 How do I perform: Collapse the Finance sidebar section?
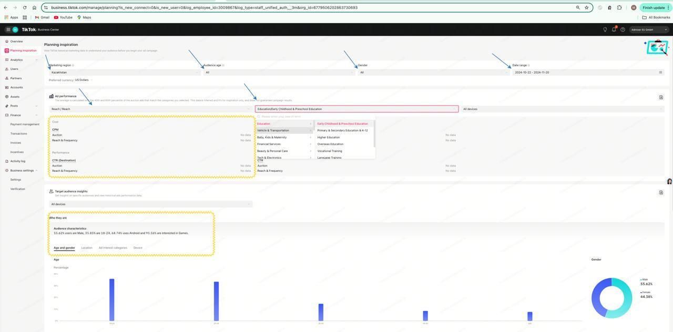pos(21,115)
